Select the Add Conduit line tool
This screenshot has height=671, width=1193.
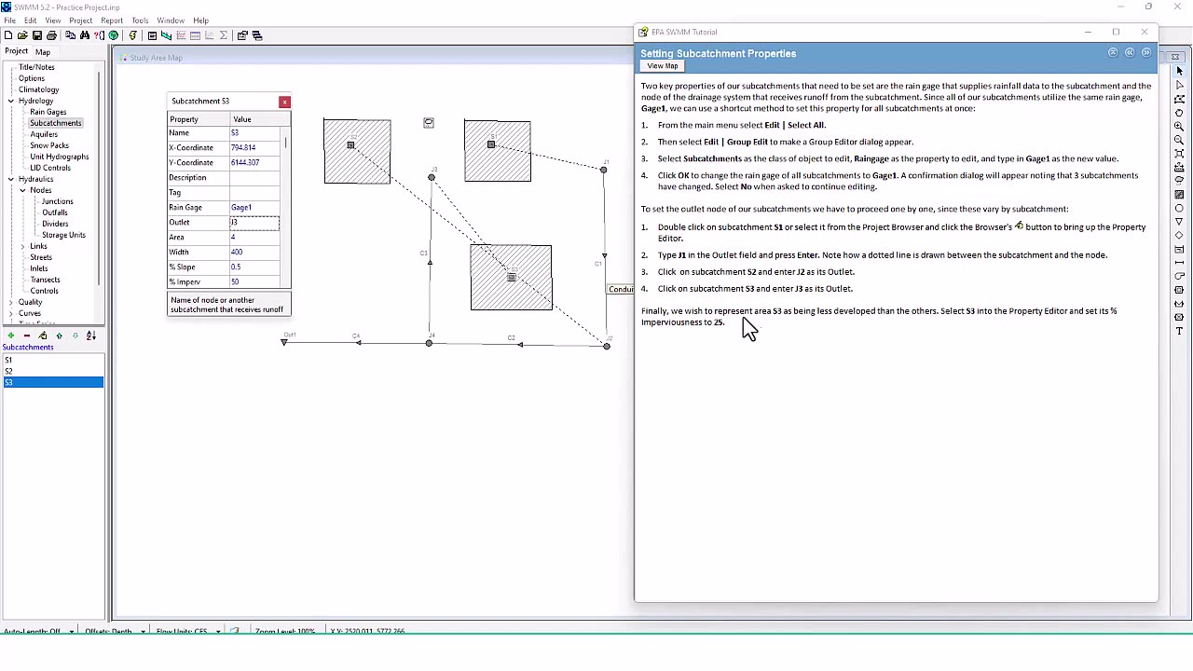pos(1179,264)
